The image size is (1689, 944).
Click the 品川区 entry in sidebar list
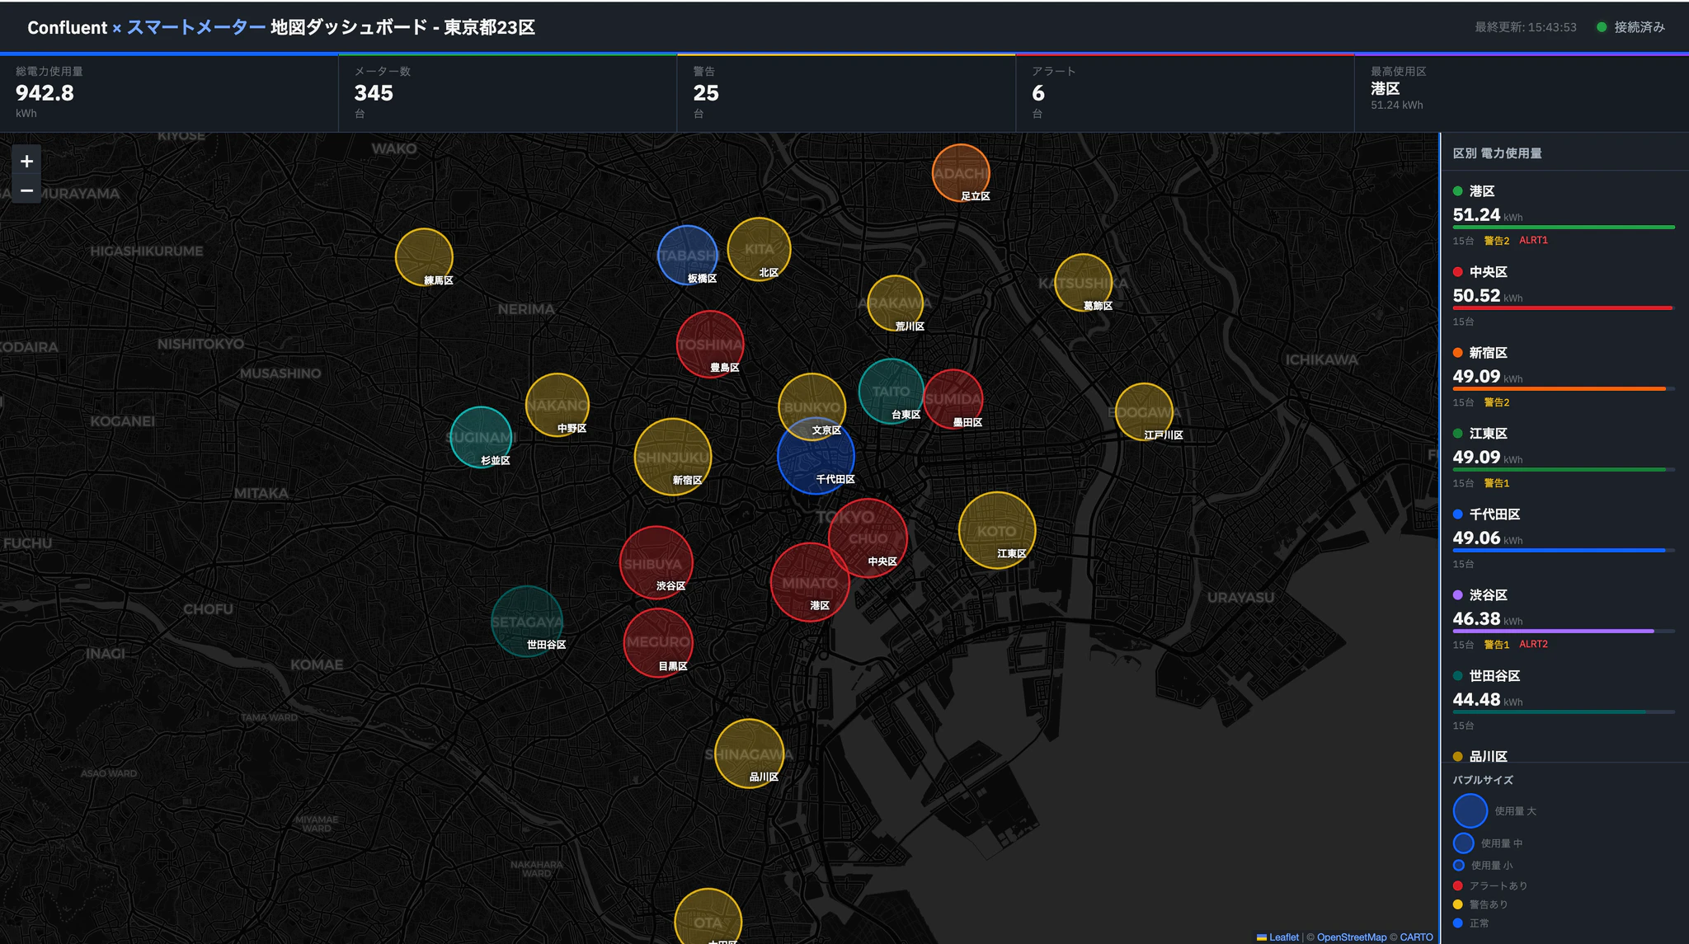point(1564,752)
